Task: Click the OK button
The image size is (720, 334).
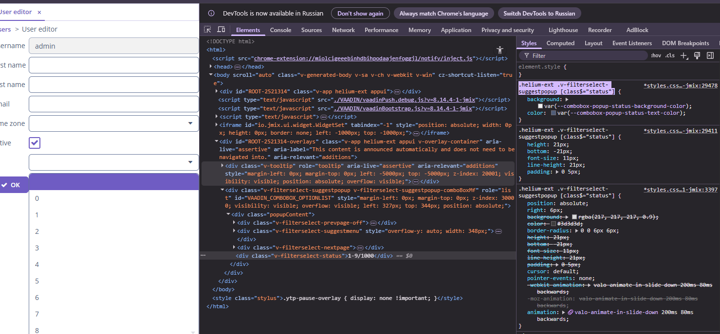Action: [x=13, y=185]
